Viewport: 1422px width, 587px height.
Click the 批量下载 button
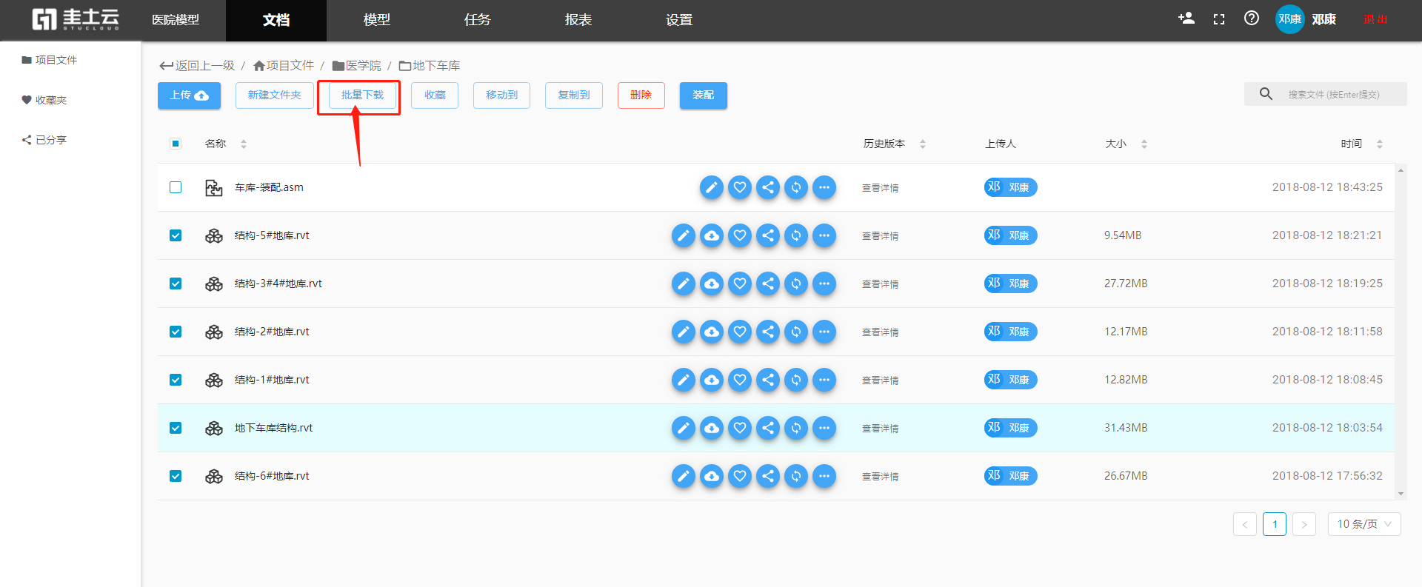362,95
